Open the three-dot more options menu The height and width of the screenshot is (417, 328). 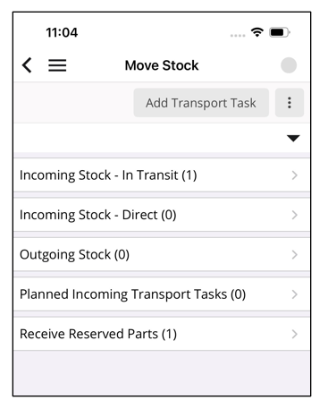click(x=290, y=103)
